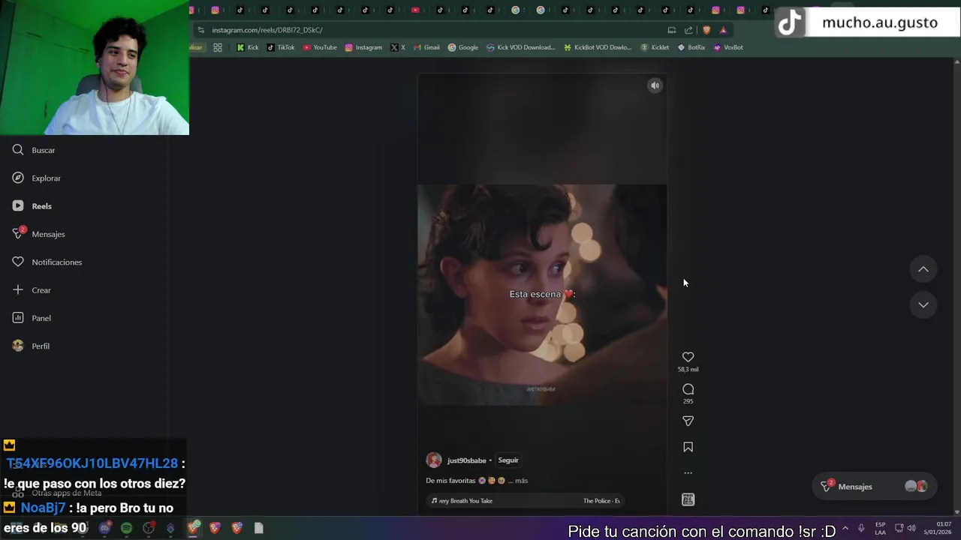
Task: Open the apps grid icon in the bookmarks bar
Action: click(218, 47)
